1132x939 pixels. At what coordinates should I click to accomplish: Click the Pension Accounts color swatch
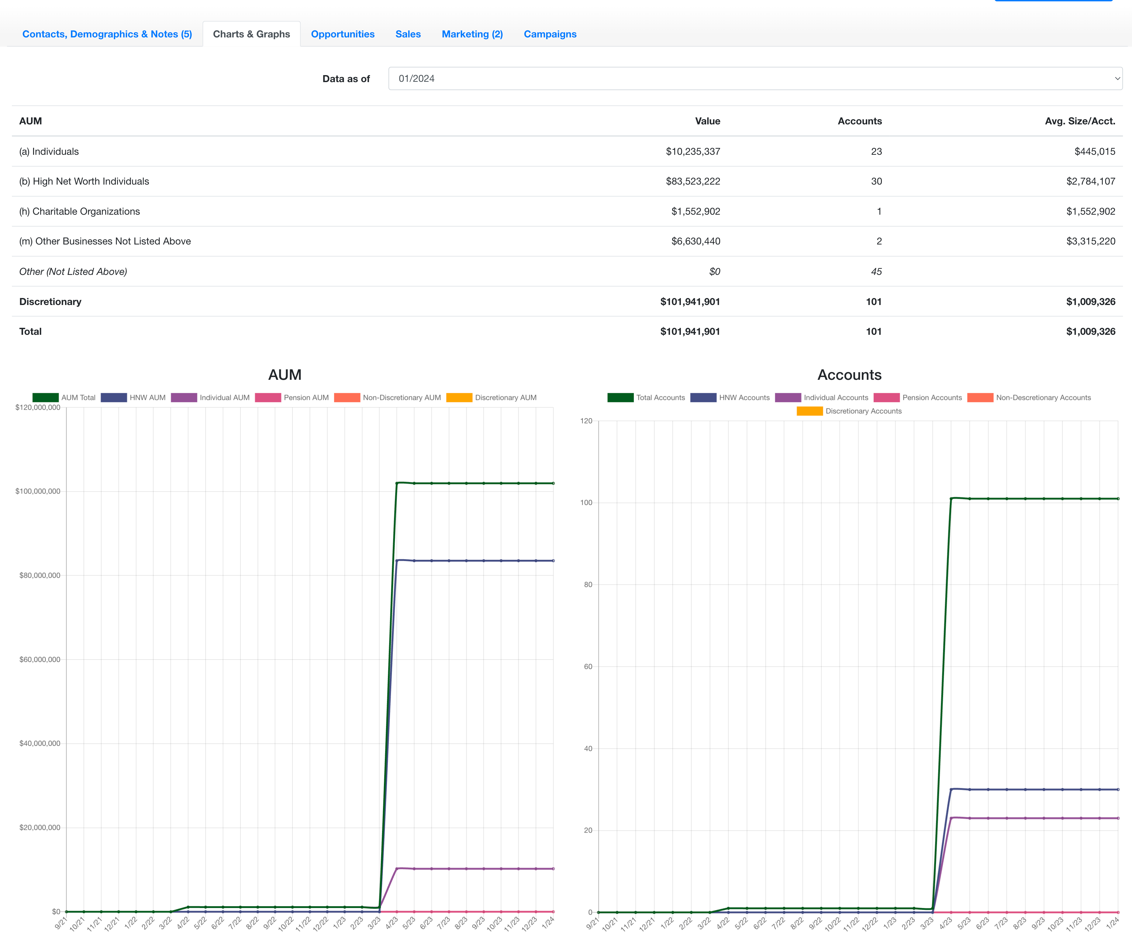point(887,397)
